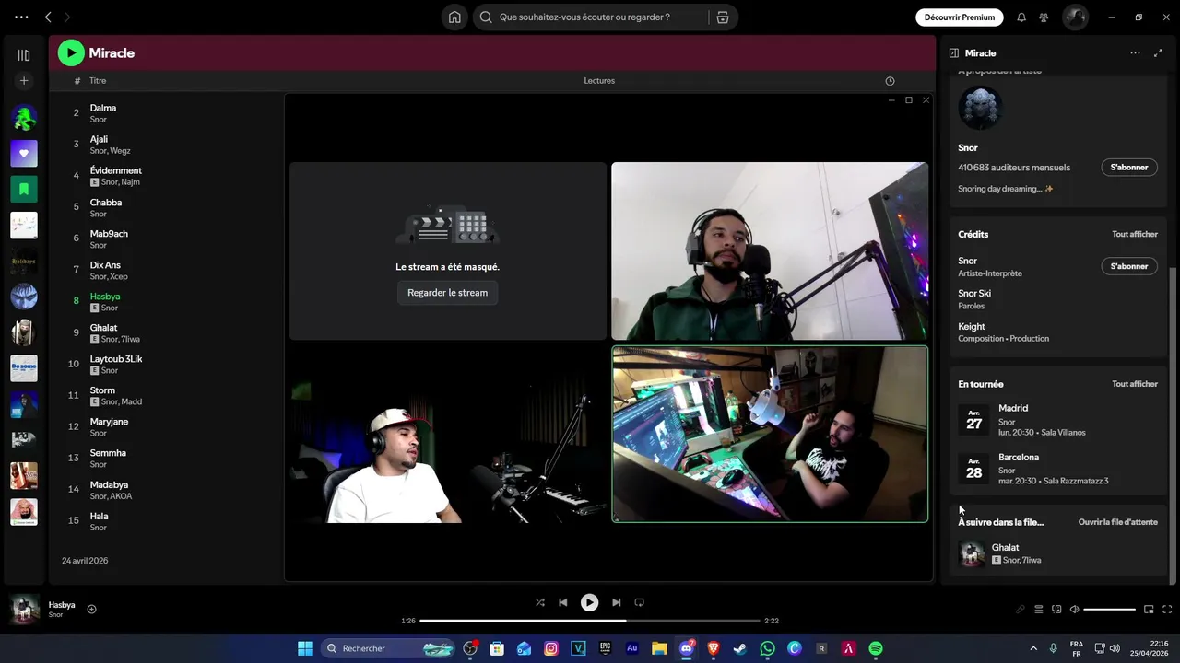Viewport: 1180px width, 663px height.
Task: Open connect to a device icon
Action: (x=1056, y=610)
